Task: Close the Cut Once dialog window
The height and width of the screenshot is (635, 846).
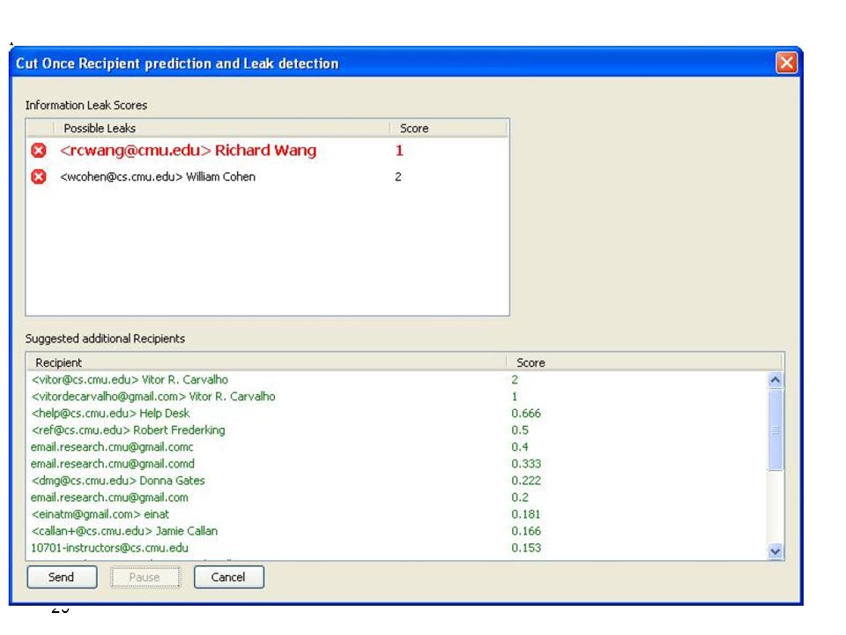Action: 786,63
